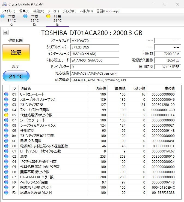Click status icon for 01 リードエラーレート

pyautogui.click(x=6, y=94)
